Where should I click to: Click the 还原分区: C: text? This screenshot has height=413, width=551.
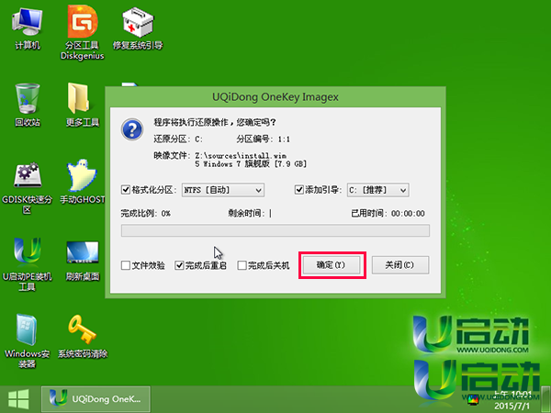click(x=178, y=140)
